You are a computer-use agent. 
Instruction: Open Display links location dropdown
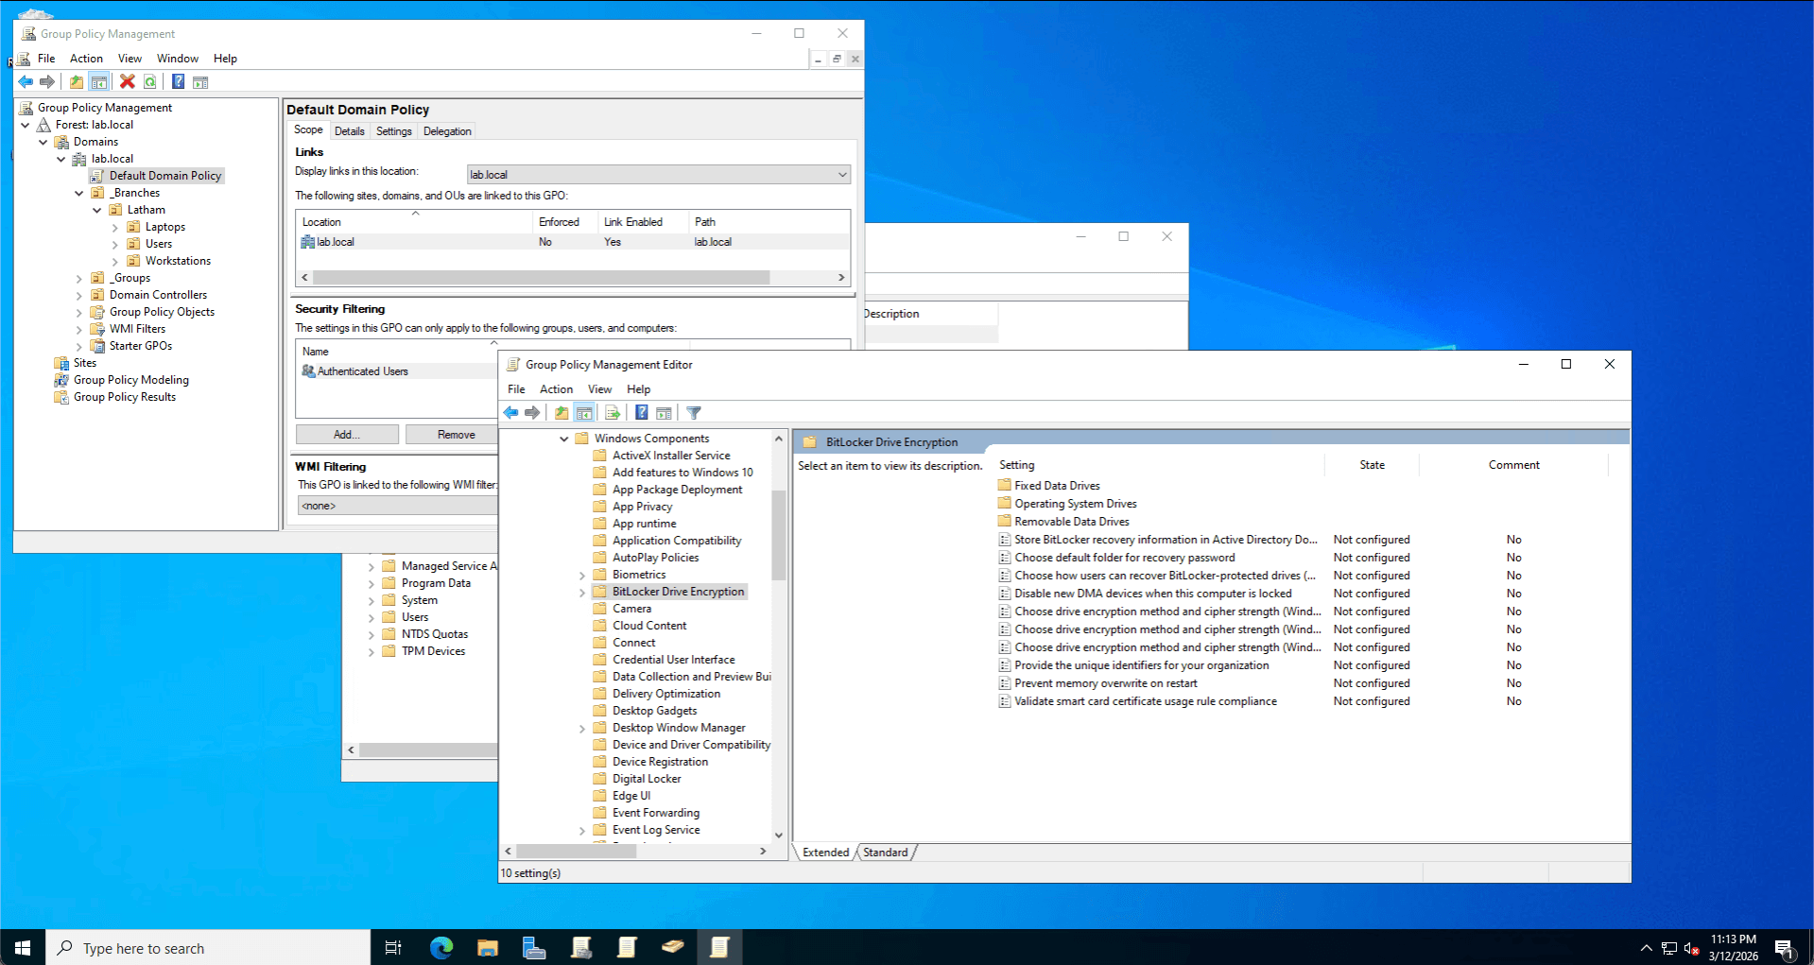(659, 175)
